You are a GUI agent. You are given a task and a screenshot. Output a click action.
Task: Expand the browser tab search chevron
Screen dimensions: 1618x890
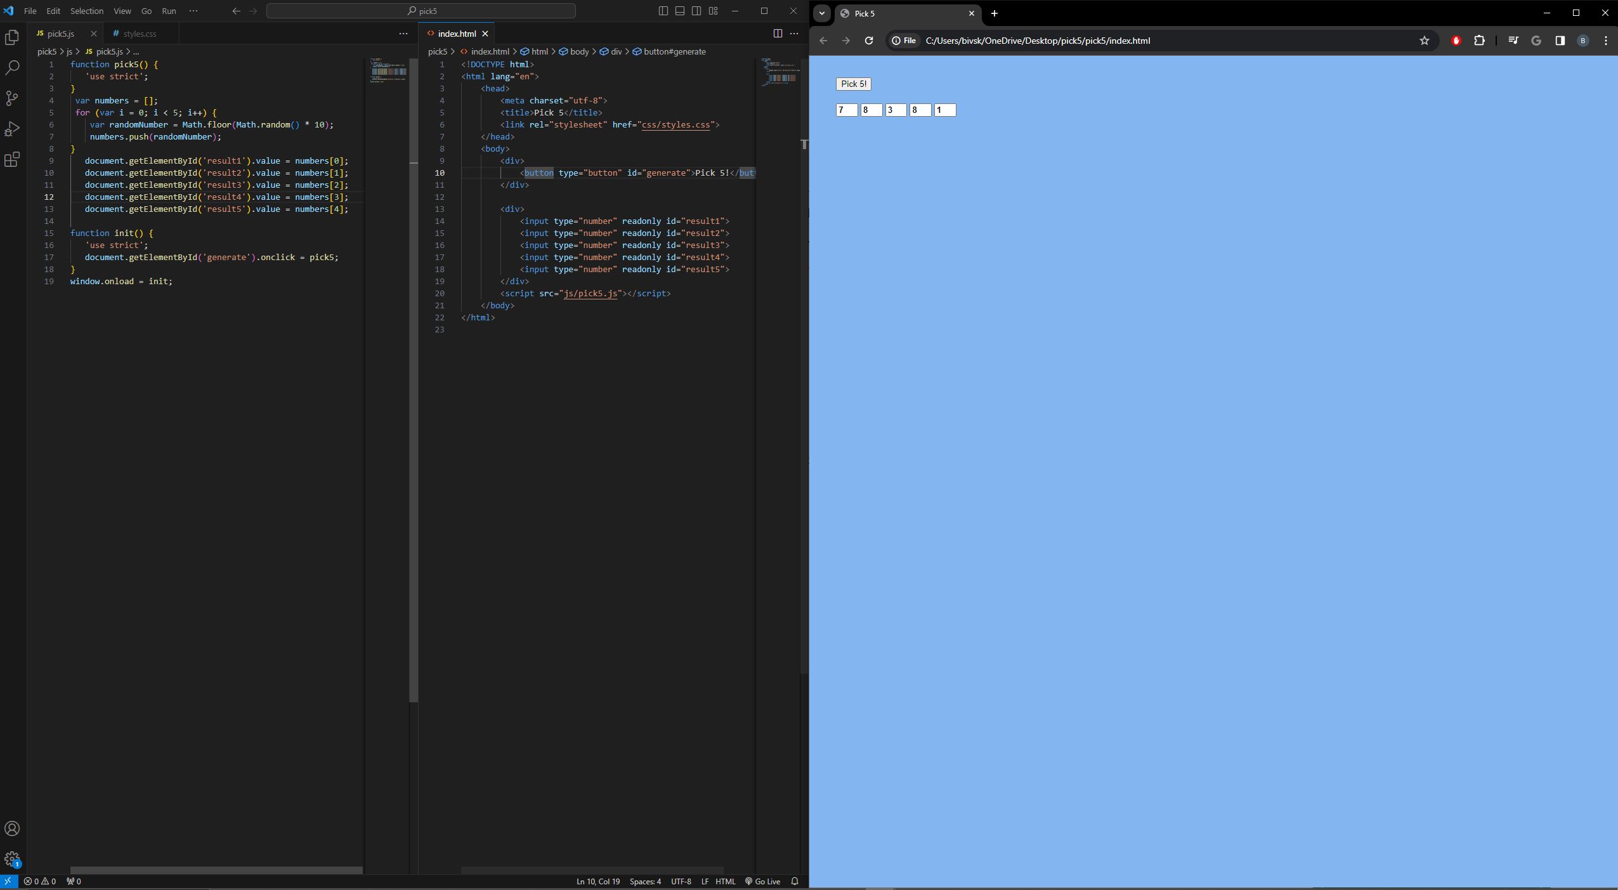click(821, 13)
